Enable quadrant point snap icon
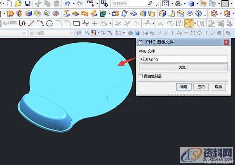Screen dimensions: 235x165 200,33
